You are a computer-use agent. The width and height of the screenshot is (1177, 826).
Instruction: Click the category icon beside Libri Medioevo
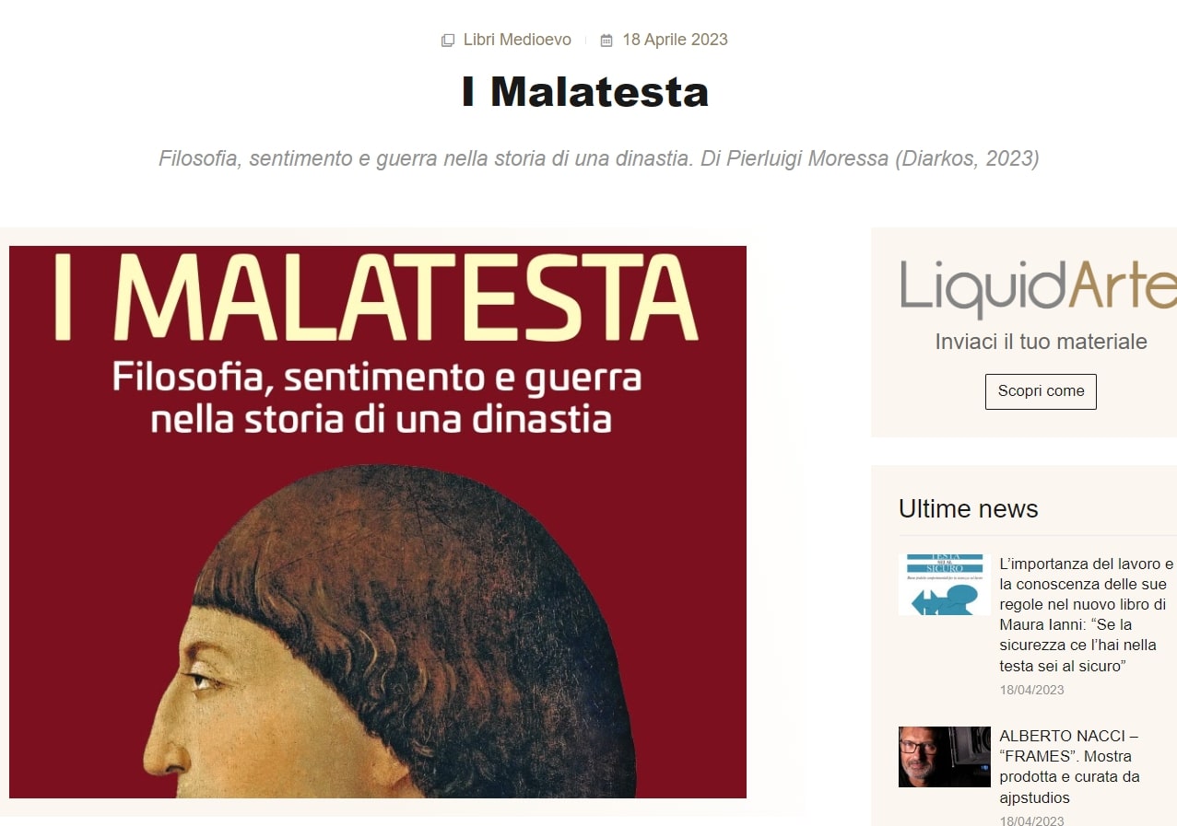[x=448, y=41]
